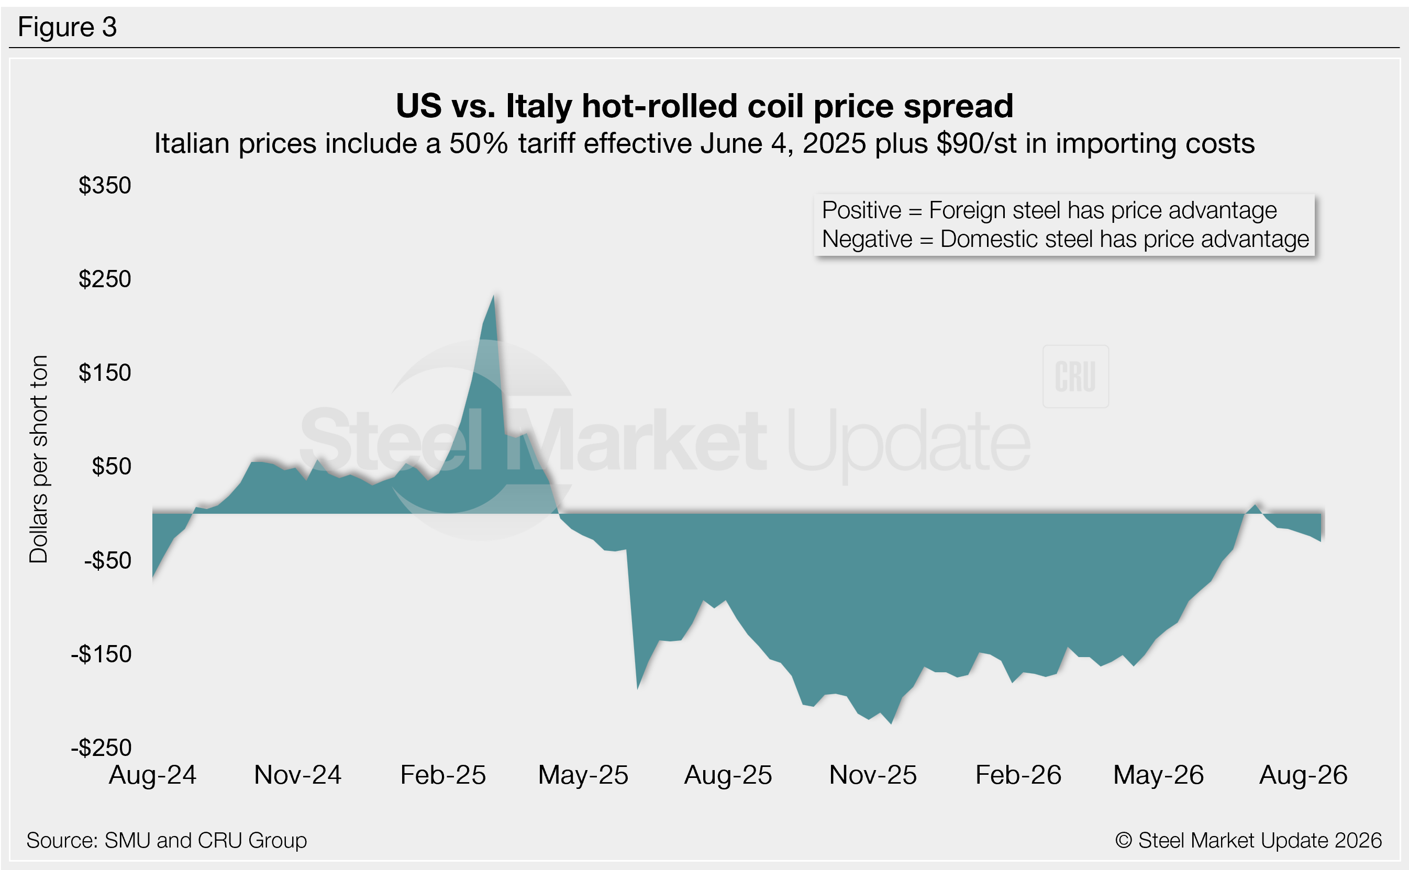Click the Aug-24 x-axis label
Viewport: 1409px width, 870px height.
click(152, 774)
